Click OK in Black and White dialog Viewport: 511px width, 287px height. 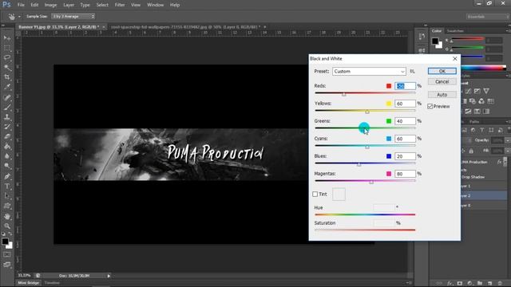(x=442, y=71)
